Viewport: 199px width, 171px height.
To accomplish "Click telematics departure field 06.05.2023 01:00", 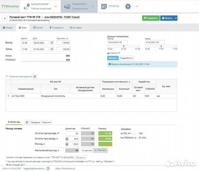I will point(117,42).
